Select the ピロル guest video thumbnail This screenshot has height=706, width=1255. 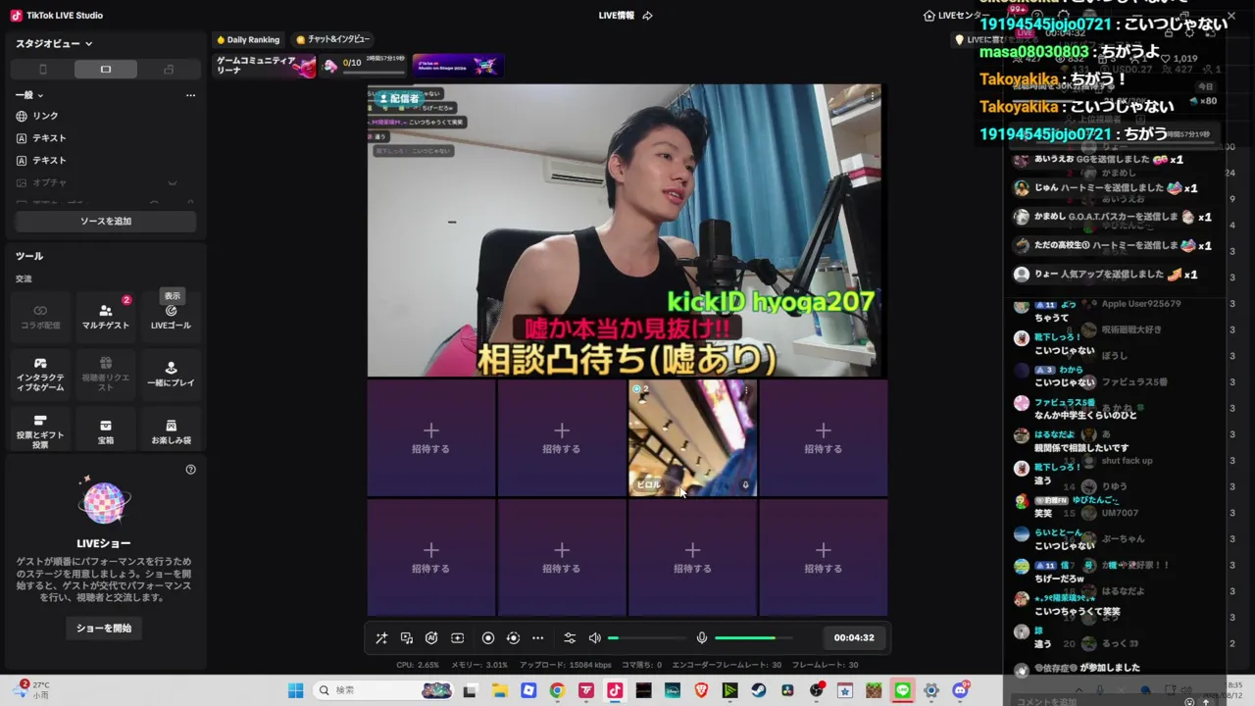(x=692, y=437)
